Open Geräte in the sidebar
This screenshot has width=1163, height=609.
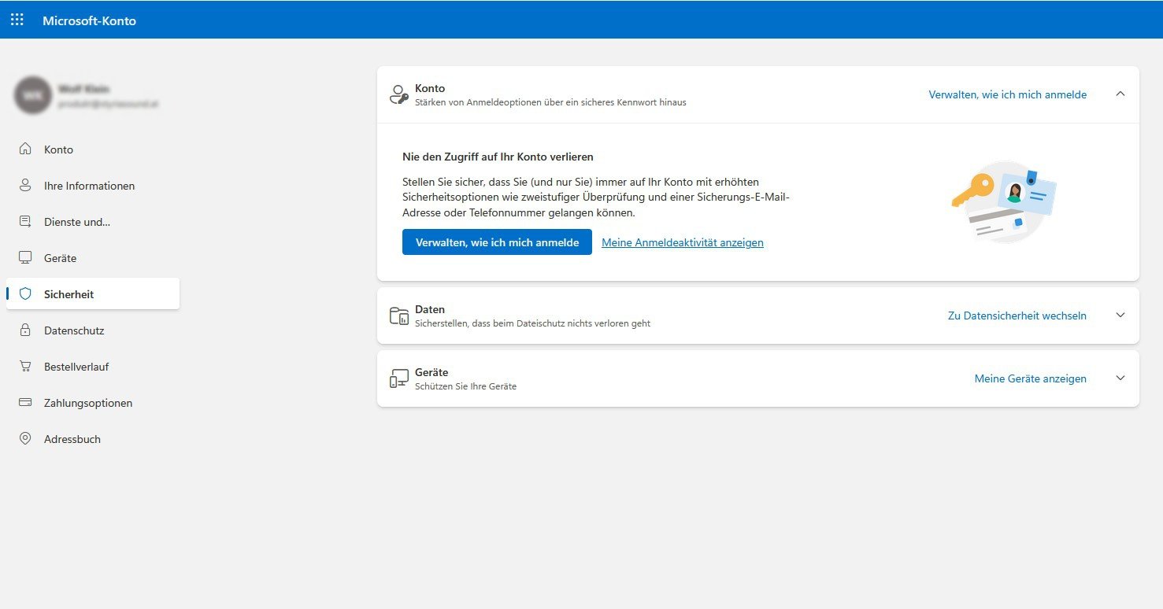tap(93, 258)
